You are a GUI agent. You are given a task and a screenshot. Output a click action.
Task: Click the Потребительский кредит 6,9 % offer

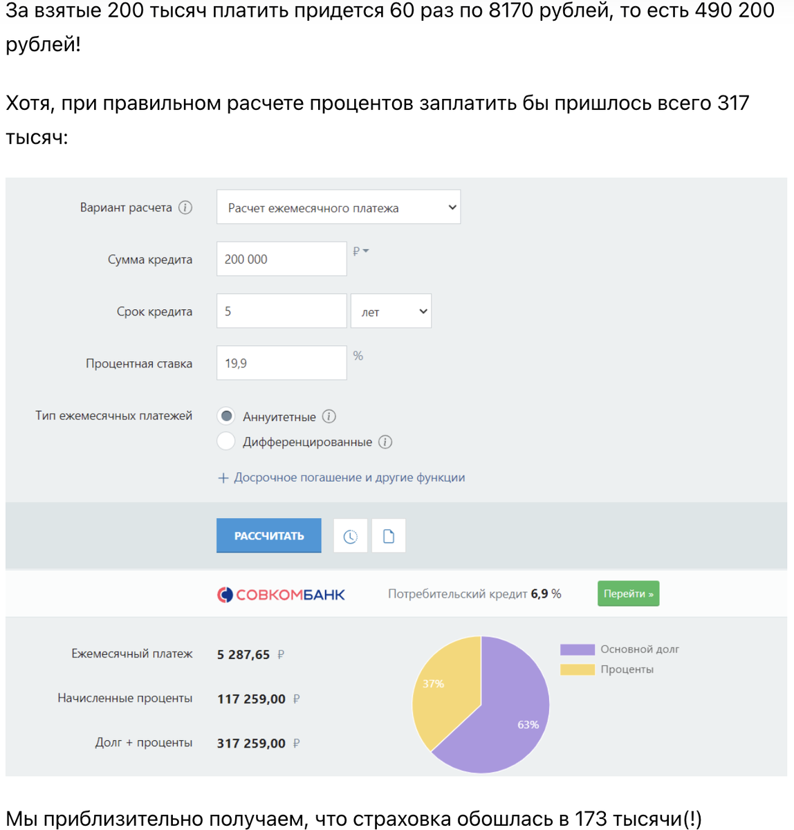click(475, 593)
